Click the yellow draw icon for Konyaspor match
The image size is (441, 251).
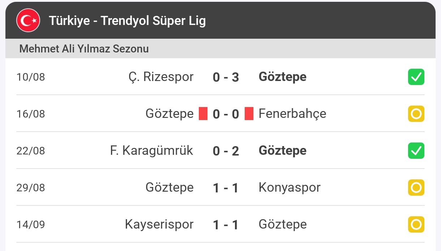tap(416, 188)
